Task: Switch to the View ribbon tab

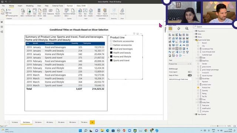Action: point(39,6)
